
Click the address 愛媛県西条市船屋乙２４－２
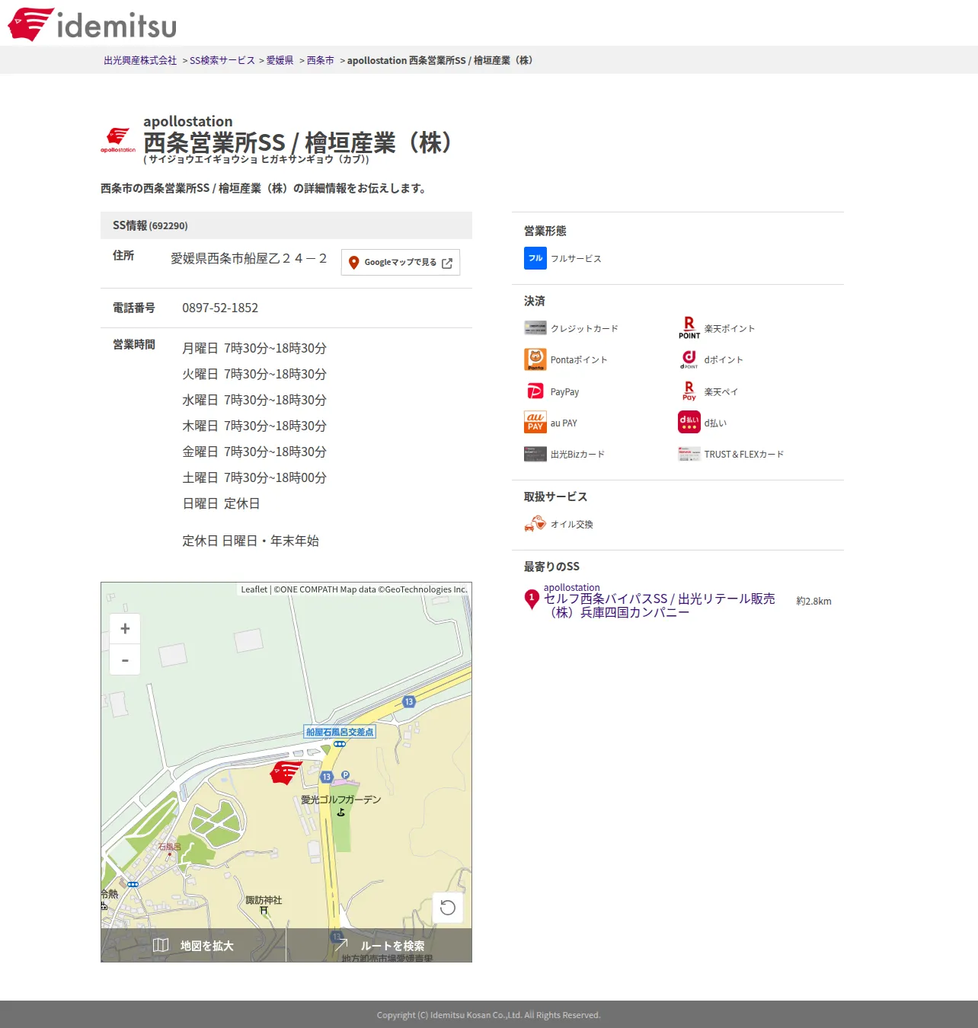[249, 259]
